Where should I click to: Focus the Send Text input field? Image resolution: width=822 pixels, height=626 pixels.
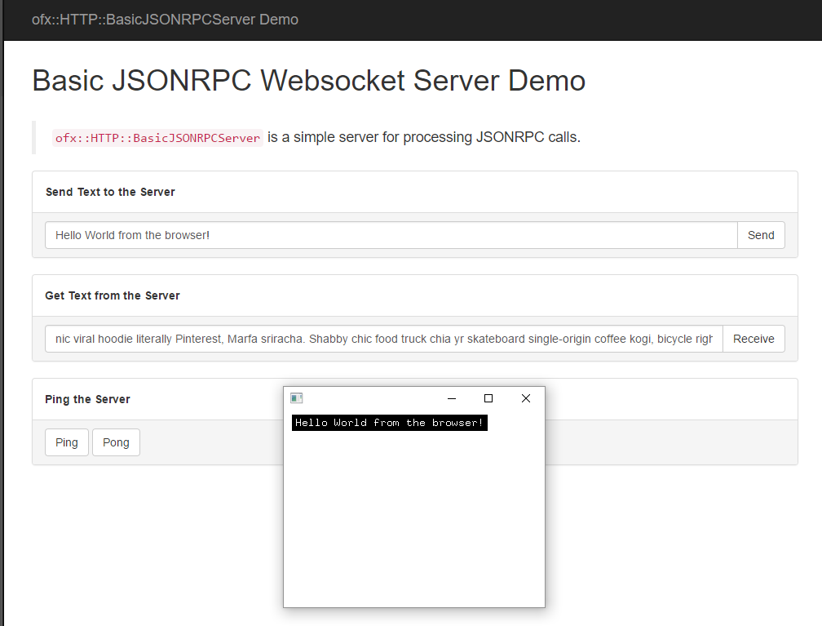(391, 235)
